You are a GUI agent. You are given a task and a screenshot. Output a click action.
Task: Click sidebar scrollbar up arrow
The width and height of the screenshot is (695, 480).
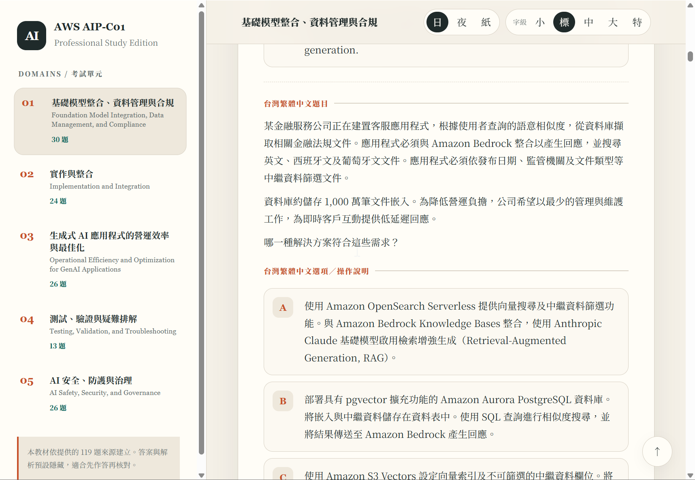[202, 5]
